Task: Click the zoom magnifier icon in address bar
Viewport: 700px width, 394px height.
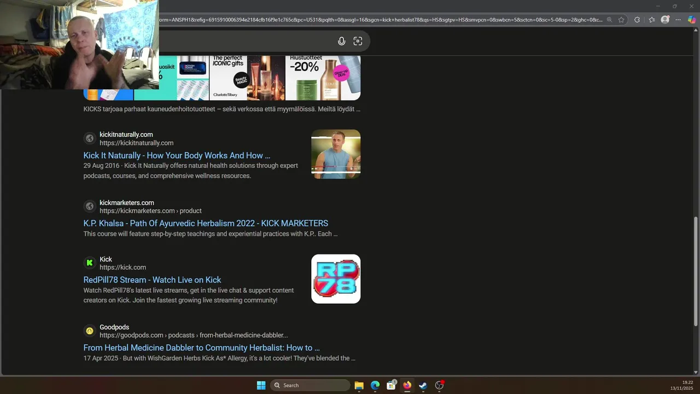Action: (x=609, y=20)
